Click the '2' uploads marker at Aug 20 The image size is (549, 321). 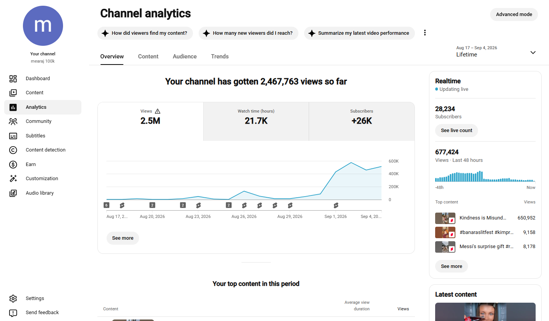pos(152,205)
